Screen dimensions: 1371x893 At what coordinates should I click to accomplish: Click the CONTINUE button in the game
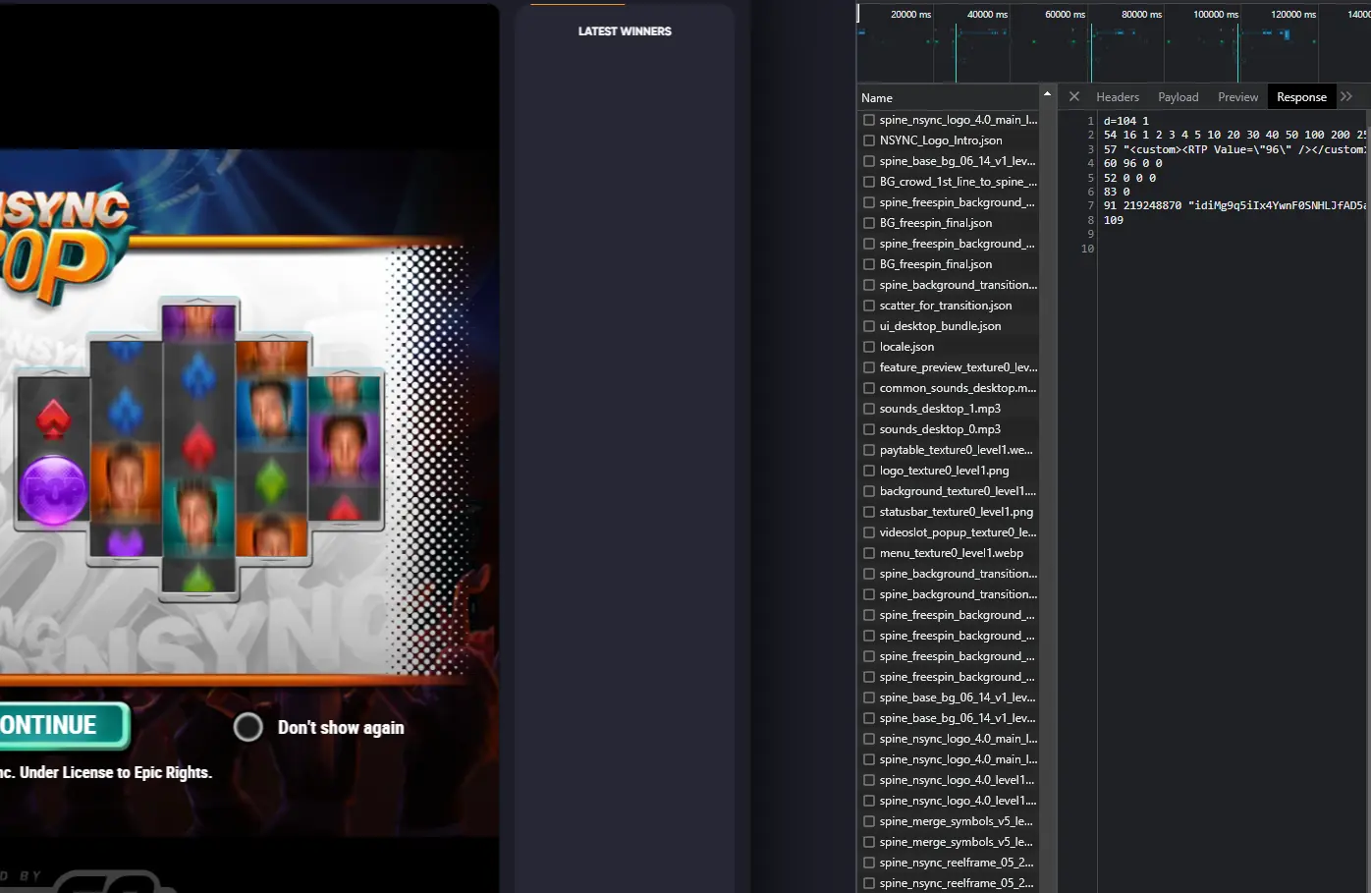(x=62, y=725)
